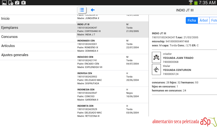Tap the YEGUADA CENTURION owner name
Image resolution: width=217 pixels, height=127 pixels.
click(177, 70)
